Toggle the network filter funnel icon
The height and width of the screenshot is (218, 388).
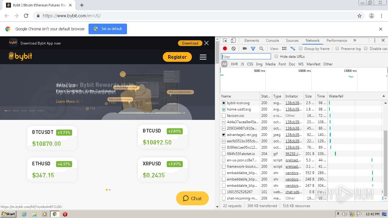(253, 48)
